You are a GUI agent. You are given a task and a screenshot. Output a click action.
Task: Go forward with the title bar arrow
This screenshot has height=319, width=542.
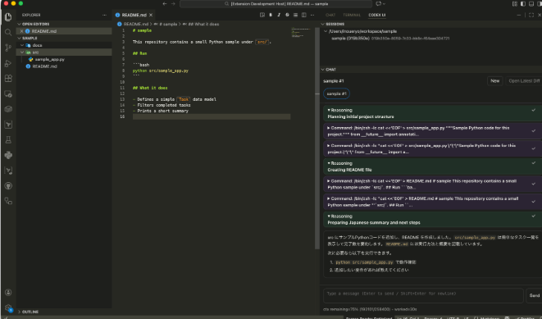[173, 4]
